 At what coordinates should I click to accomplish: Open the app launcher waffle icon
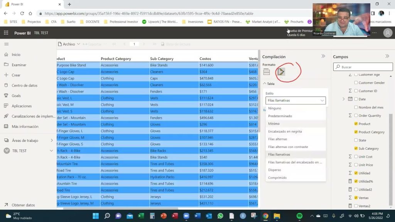6,33
